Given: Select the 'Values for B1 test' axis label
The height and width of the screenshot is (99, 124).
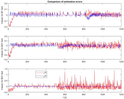Looking at the screenshot, I should (2, 15).
